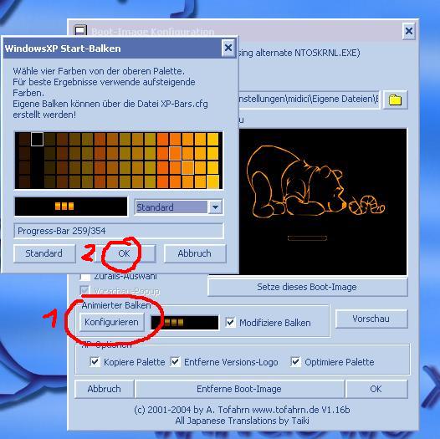Click the Konfigurieren button
440x439 pixels.
[111, 322]
